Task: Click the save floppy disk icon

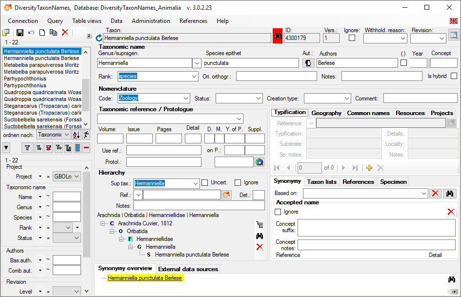Action: coord(20,33)
